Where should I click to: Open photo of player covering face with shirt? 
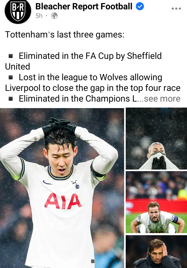[x=156, y=139]
